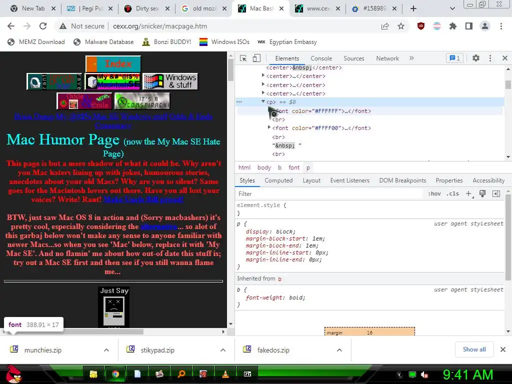Open options chevron for fakedos.zip download
This screenshot has height=384, width=512.
pyautogui.click(x=339, y=350)
